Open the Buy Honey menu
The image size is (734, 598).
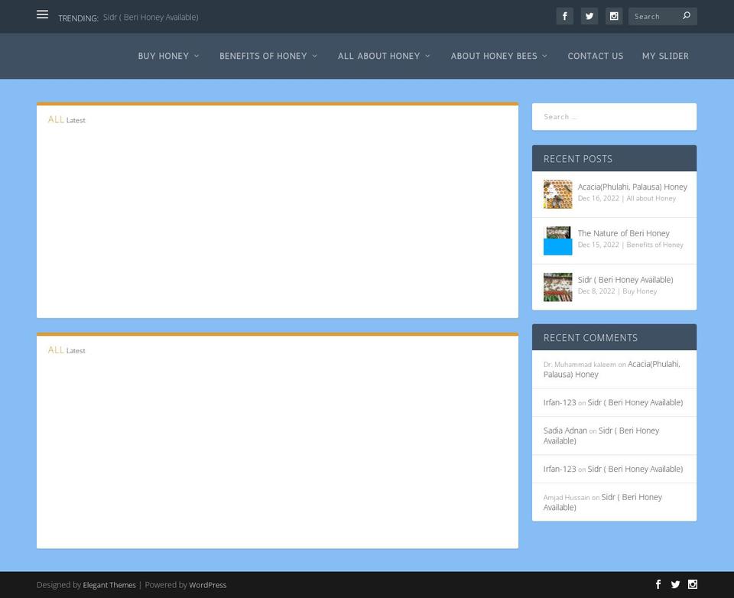tap(164, 56)
